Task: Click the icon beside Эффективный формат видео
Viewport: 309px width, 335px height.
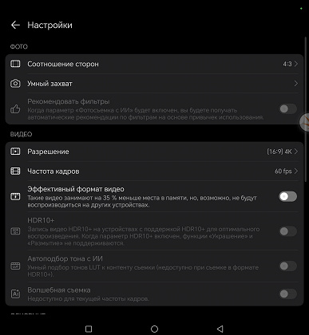Action: [x=15, y=196]
